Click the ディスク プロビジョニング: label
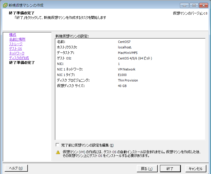Screen dimensions: 211x174 73,80
